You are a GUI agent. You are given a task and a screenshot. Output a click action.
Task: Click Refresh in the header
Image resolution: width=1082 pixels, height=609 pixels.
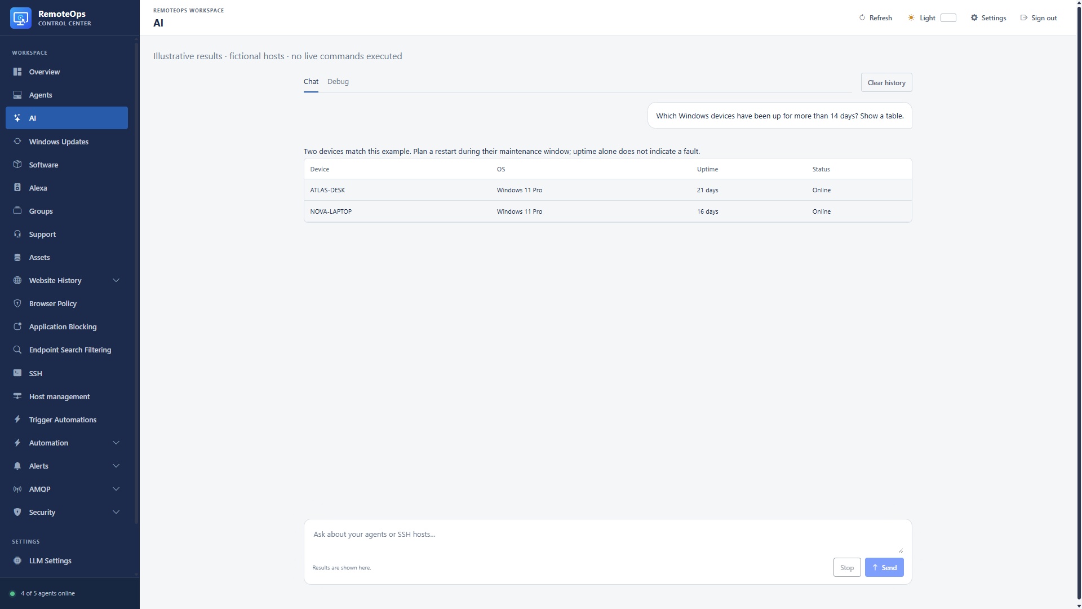click(x=875, y=18)
